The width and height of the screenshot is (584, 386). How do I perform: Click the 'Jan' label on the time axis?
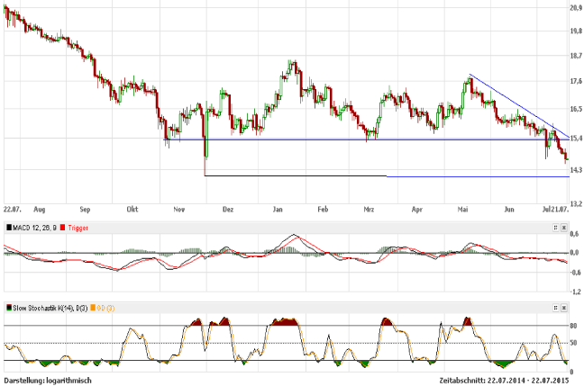pos(277,207)
